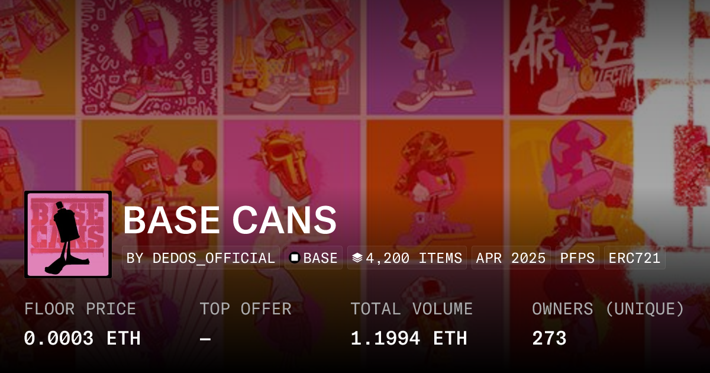
Task: Open creator DEDOS_OFFICIAL profile tag
Action: (x=201, y=258)
